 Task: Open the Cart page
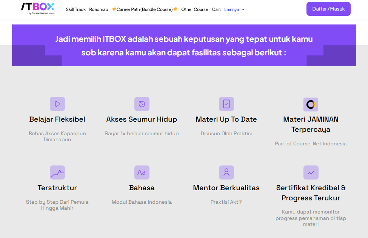point(216,9)
